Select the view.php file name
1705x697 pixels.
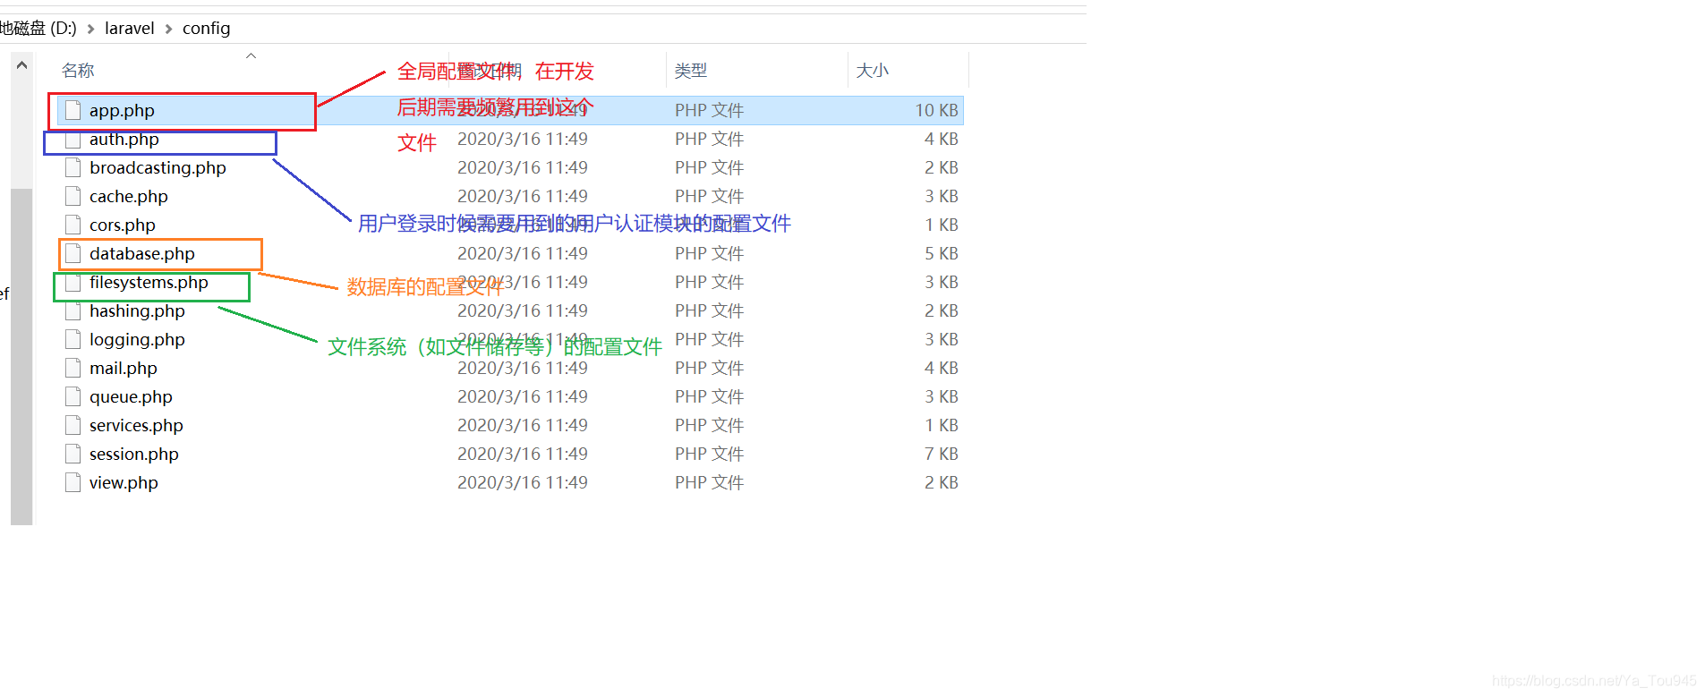pos(124,482)
